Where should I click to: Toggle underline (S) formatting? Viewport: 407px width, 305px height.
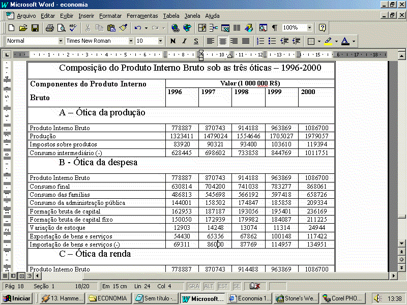coord(196,41)
